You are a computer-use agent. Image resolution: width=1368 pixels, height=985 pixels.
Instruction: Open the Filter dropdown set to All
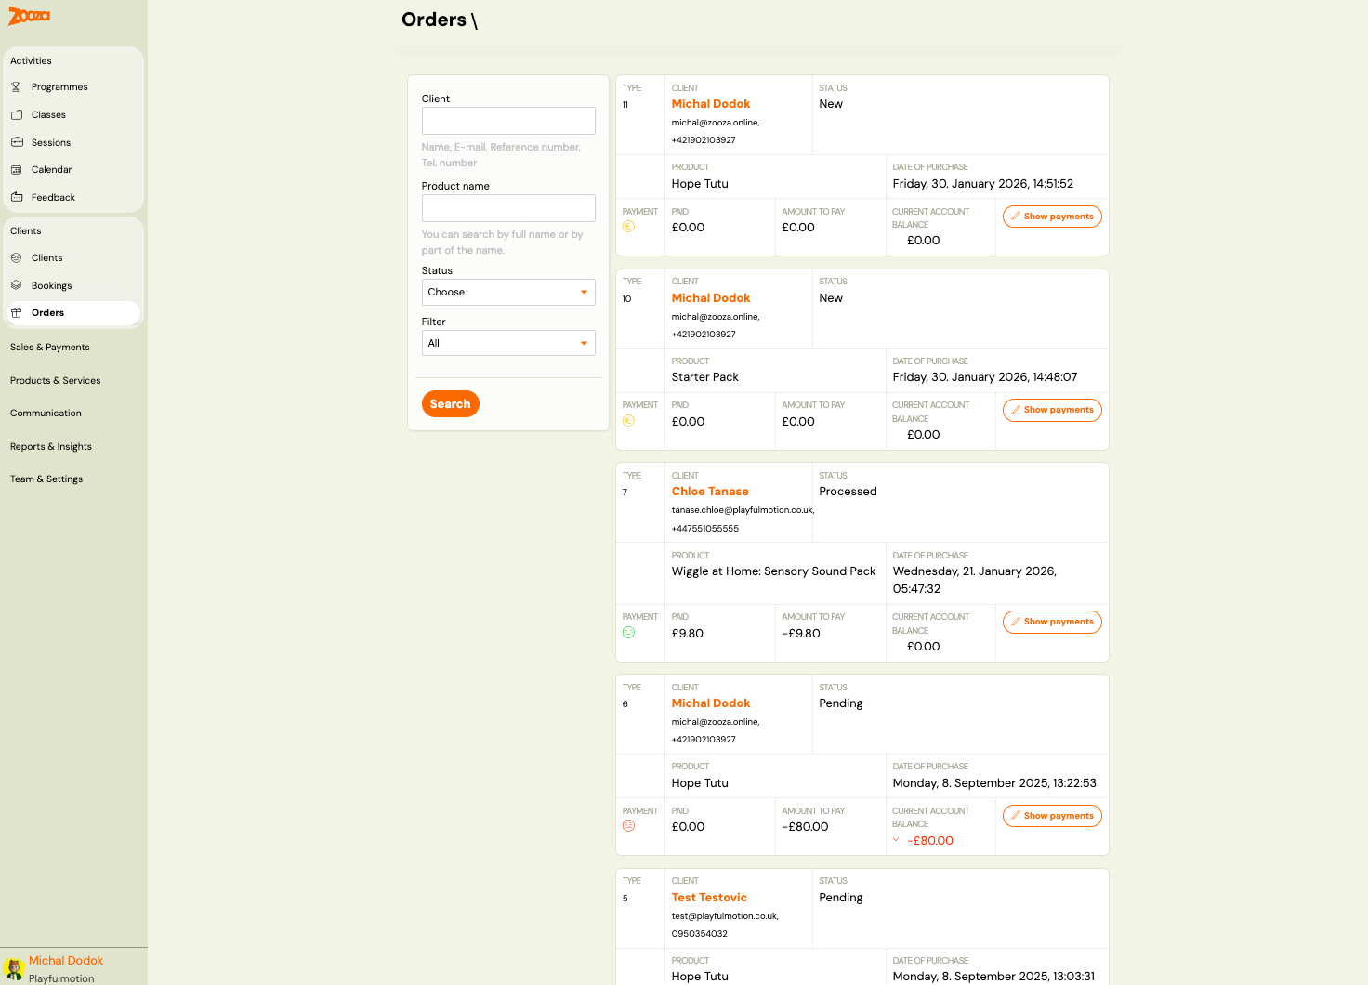tap(508, 343)
